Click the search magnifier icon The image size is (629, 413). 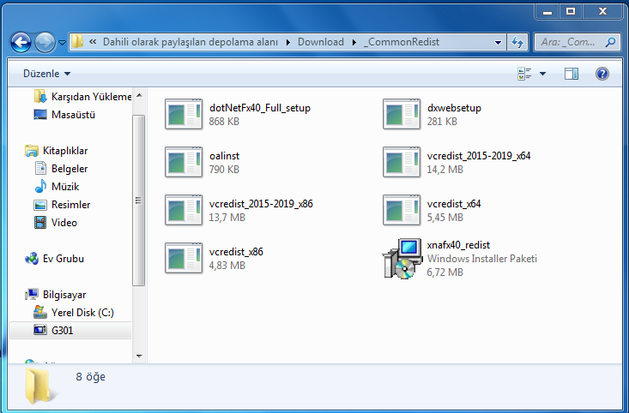pos(610,42)
